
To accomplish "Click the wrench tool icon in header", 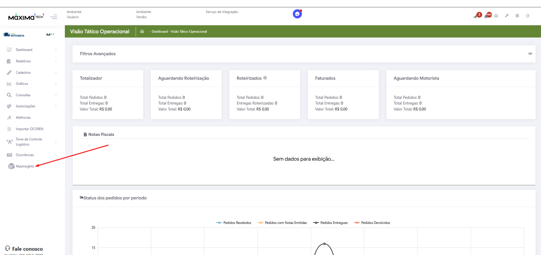I will point(507,16).
